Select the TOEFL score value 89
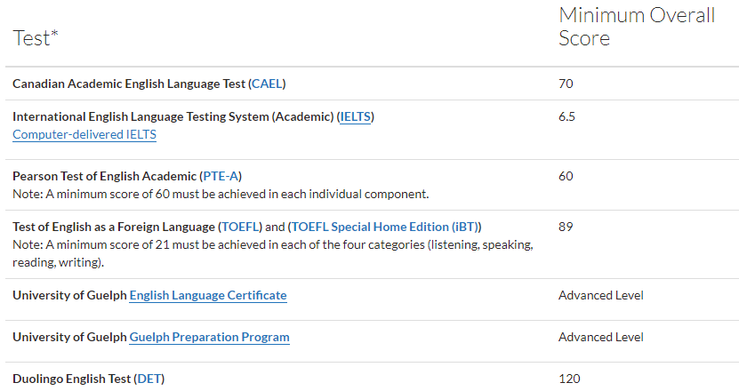 tap(566, 227)
